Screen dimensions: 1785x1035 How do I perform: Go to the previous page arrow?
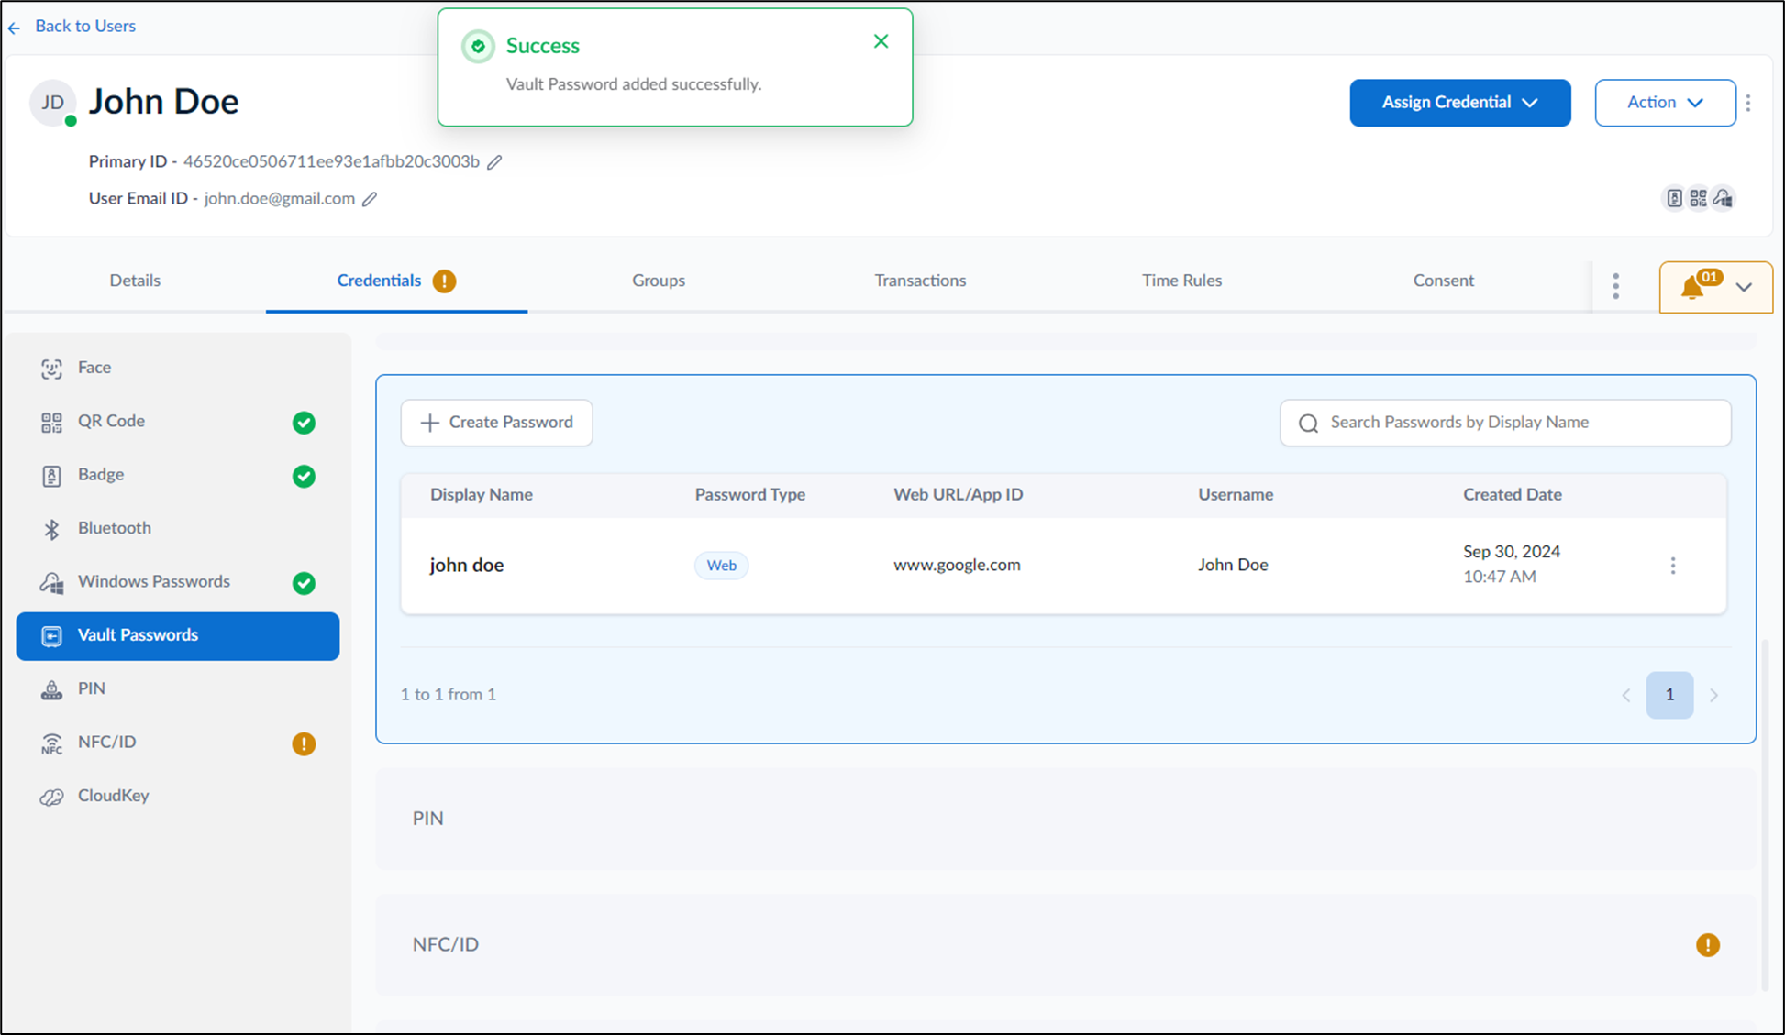tap(1625, 695)
